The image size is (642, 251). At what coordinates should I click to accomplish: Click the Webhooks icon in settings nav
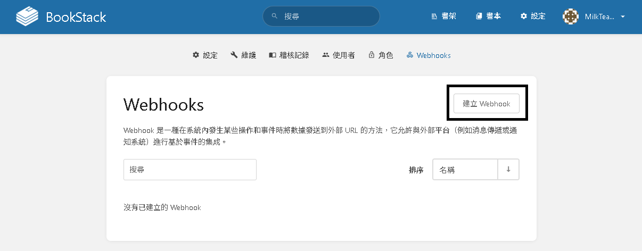[x=410, y=55]
